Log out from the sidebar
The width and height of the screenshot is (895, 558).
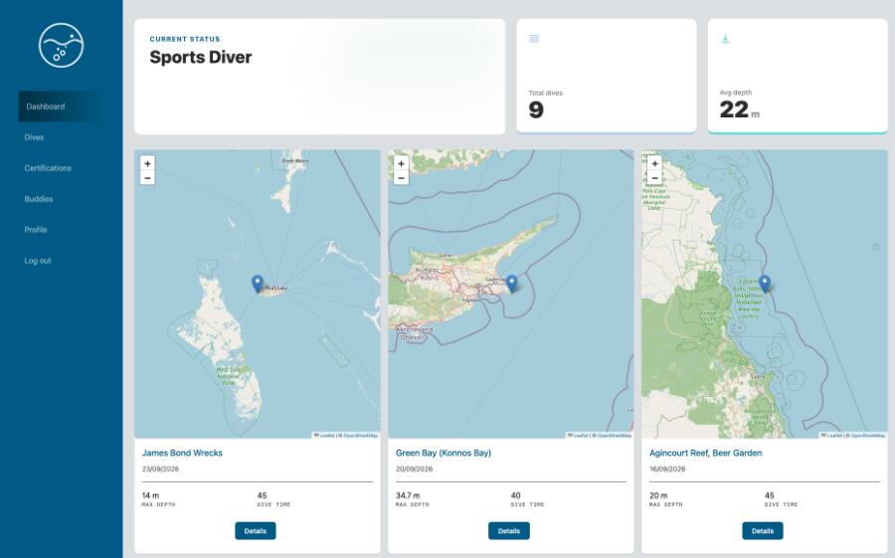[38, 261]
